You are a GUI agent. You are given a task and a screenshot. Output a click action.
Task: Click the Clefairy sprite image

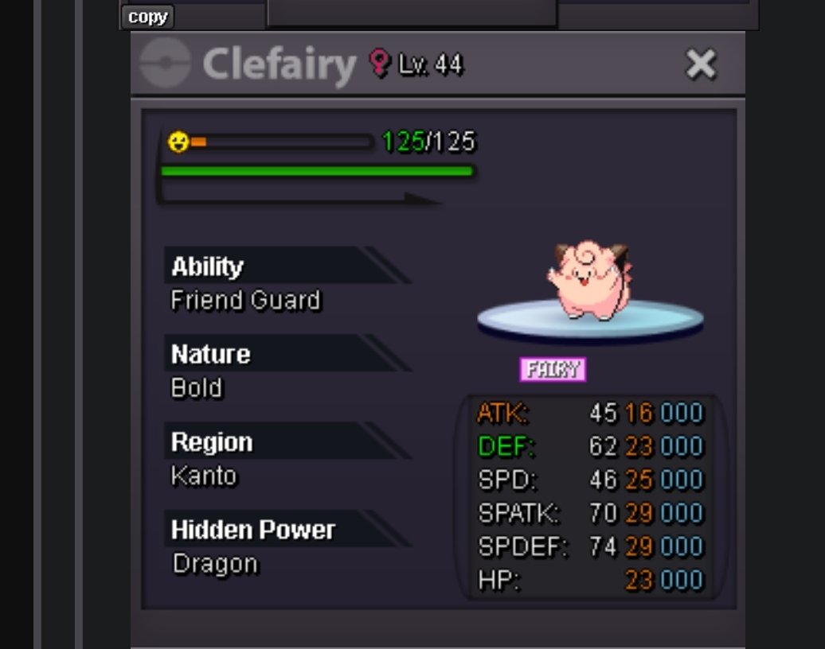[588, 280]
